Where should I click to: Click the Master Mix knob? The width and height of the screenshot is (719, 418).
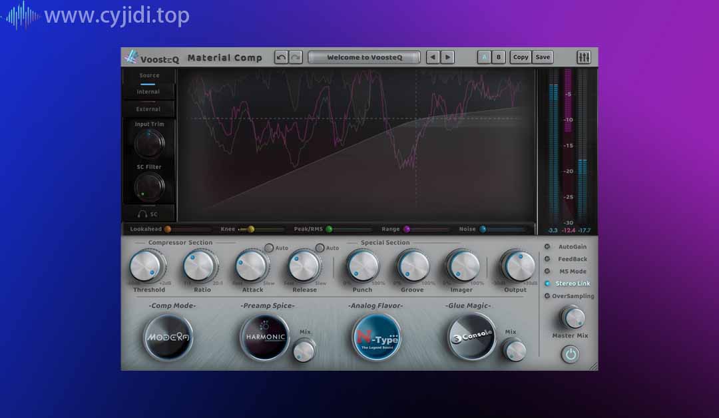(x=573, y=317)
